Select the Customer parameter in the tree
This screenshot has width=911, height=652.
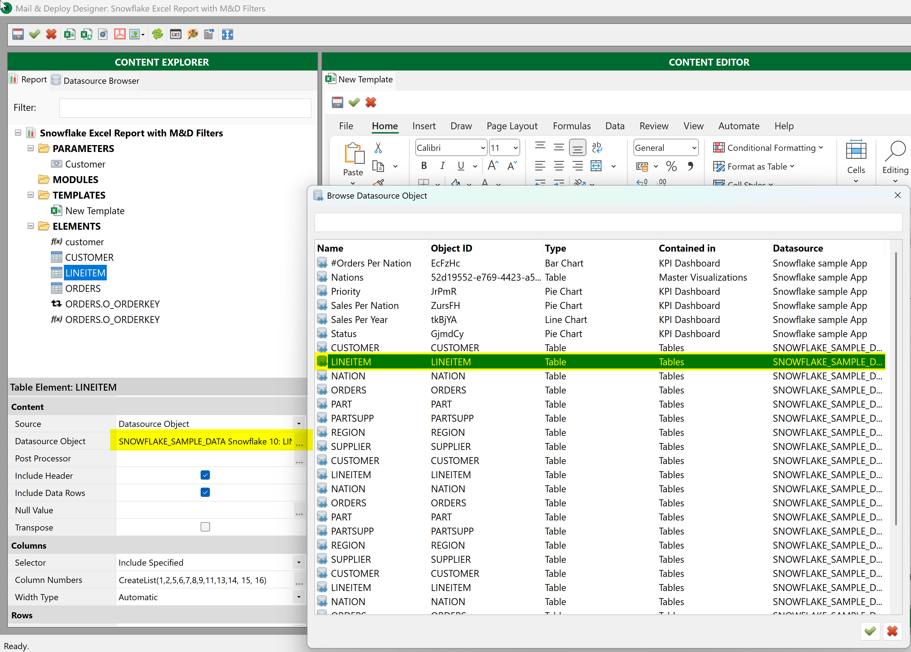click(x=85, y=164)
